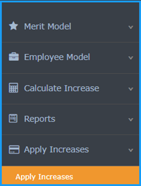Expand the Employee Model chevron arrow

tap(131, 58)
